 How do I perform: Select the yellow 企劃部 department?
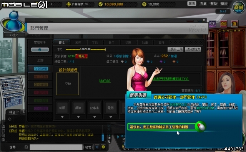click(40, 84)
